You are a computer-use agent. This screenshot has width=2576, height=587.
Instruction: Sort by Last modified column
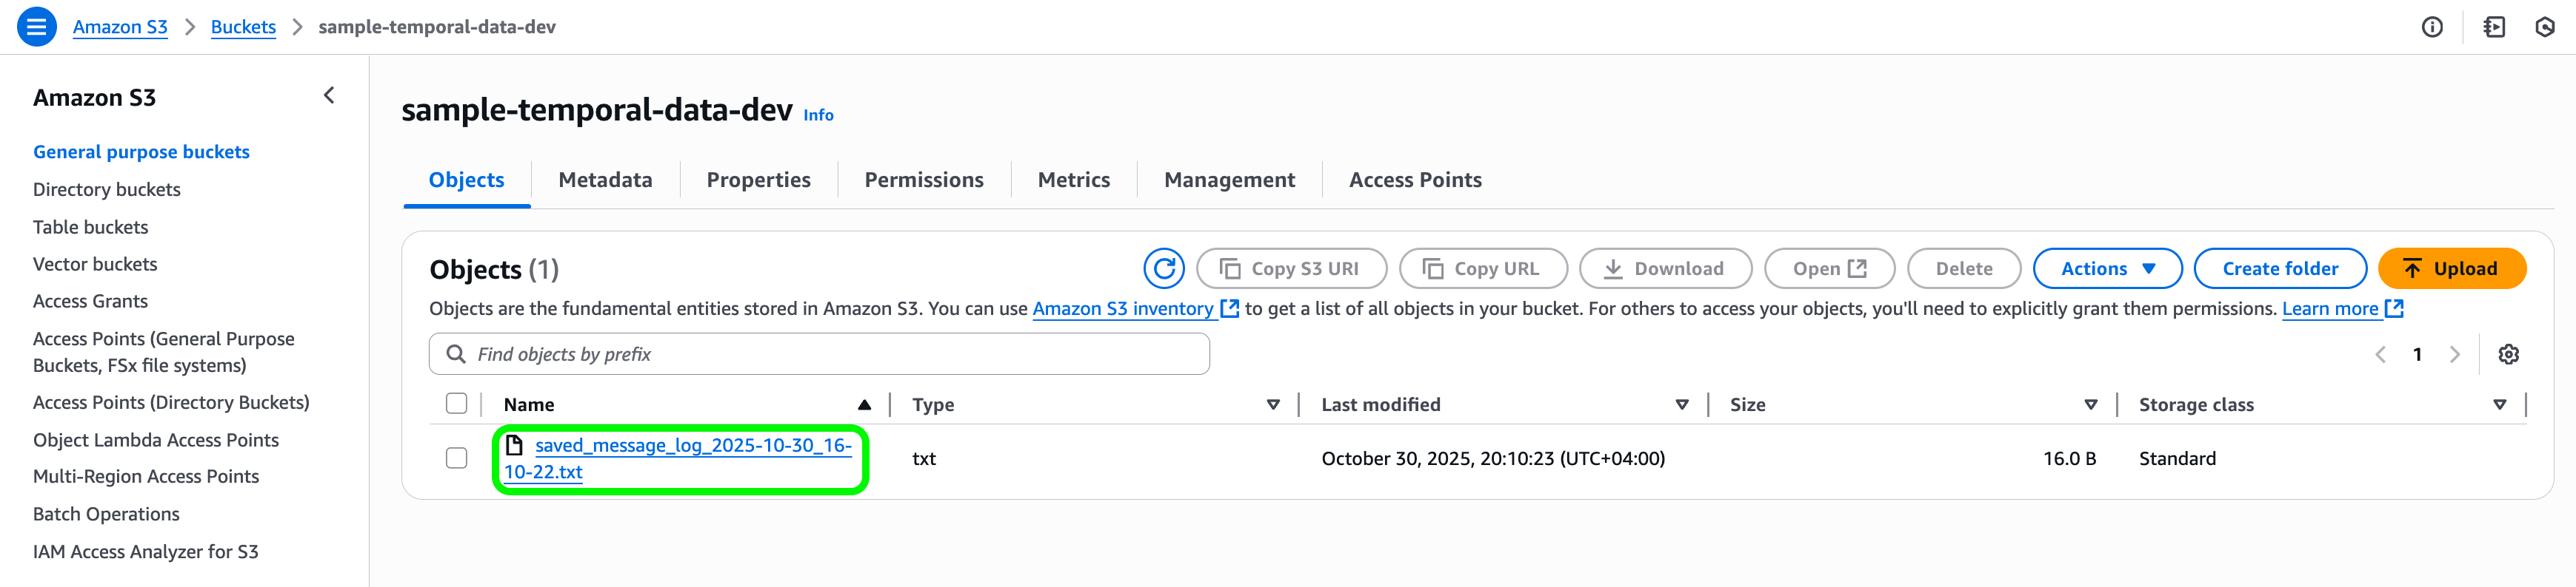[1681, 404]
